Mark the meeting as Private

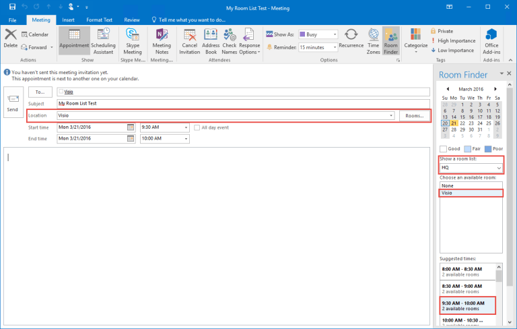[x=442, y=31]
